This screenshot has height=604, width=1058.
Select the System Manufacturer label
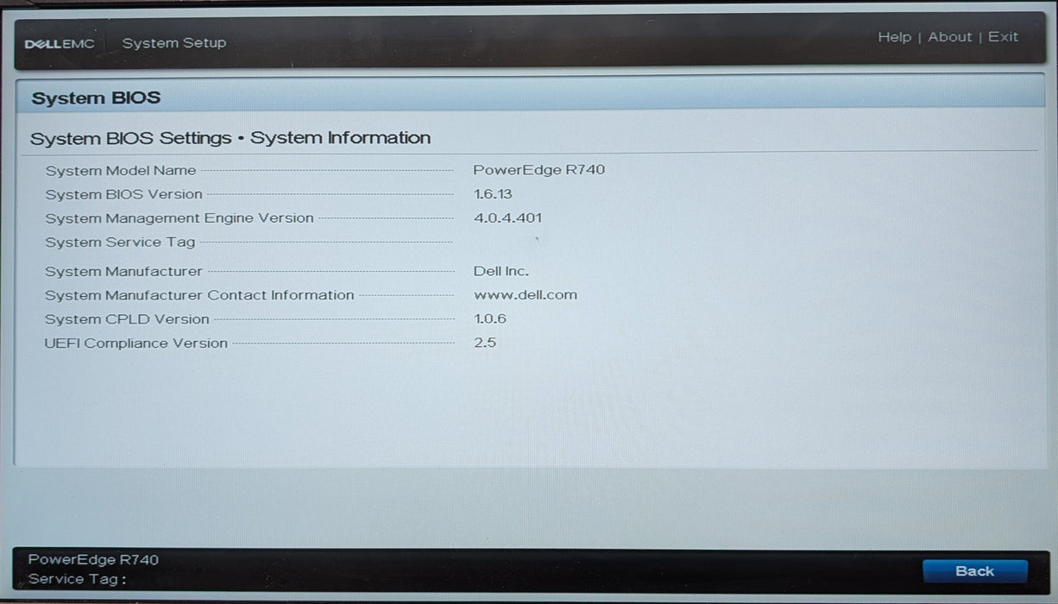124,272
